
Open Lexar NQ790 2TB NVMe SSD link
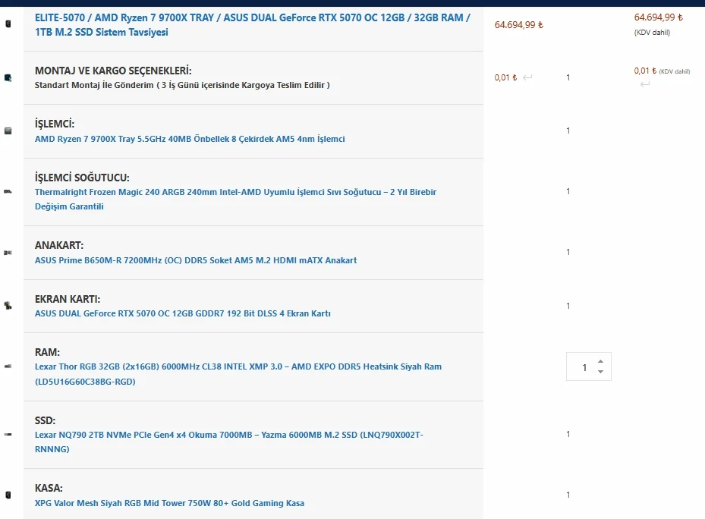coord(229,442)
